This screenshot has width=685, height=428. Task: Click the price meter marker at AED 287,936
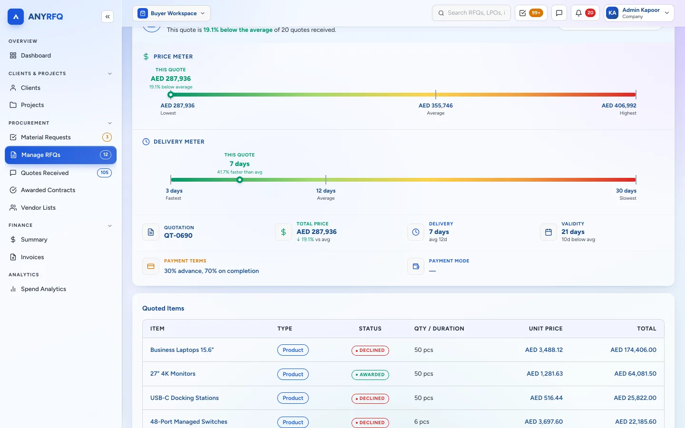[x=170, y=95]
